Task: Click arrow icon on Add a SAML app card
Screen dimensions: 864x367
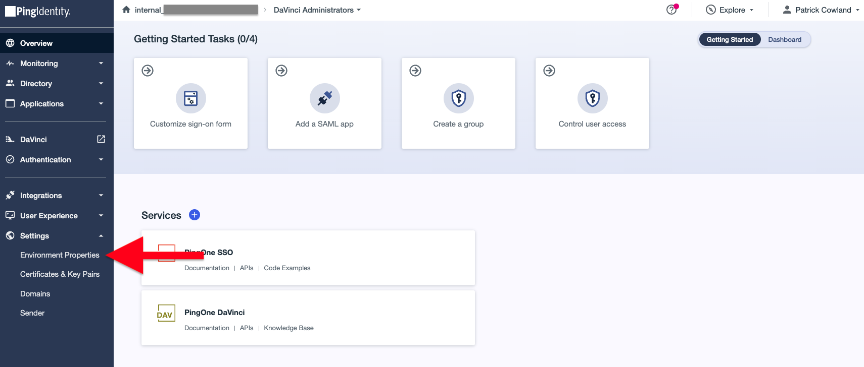Action: tap(281, 71)
